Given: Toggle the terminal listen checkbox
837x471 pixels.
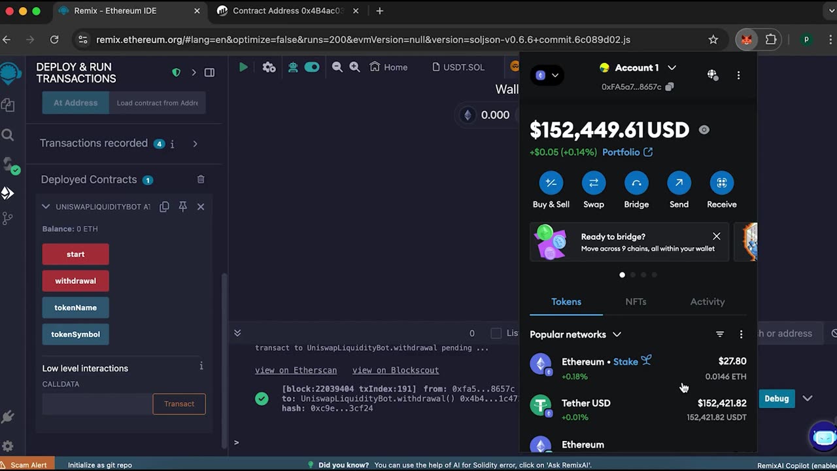Looking at the screenshot, I should pos(496,334).
